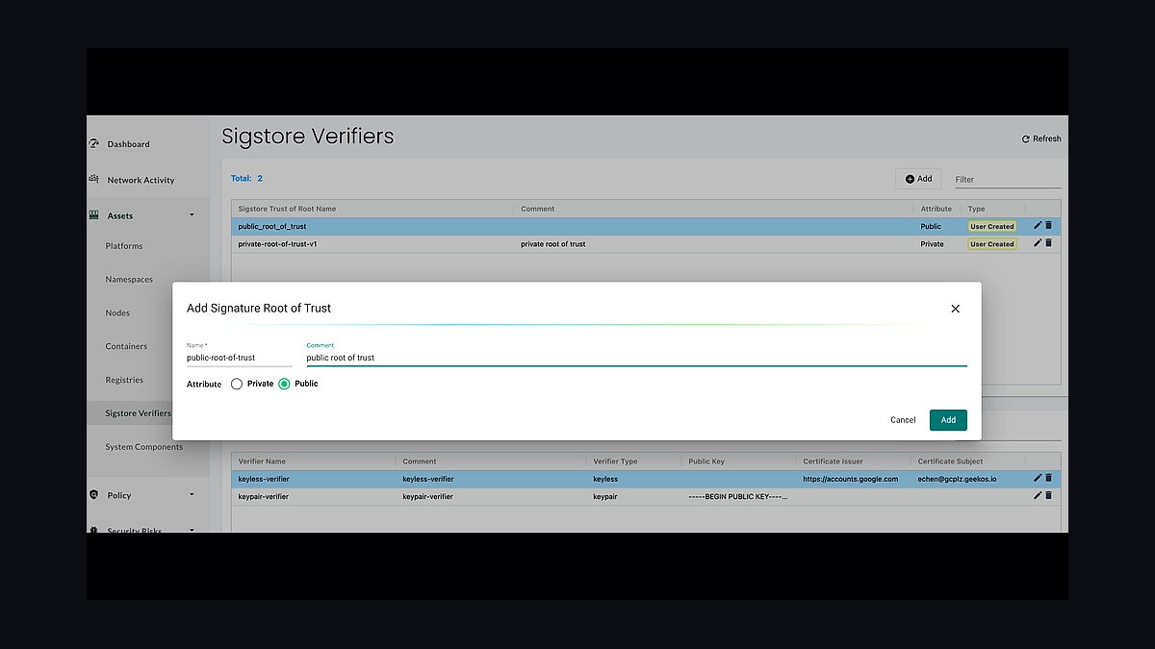Select the public_root_of_trust name cell
Viewport: 1155px width, 649px height.
(272, 227)
